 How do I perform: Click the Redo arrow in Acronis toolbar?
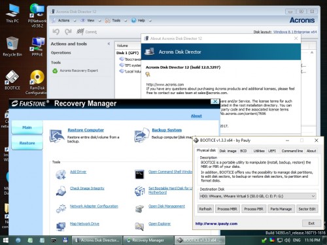click(68, 32)
